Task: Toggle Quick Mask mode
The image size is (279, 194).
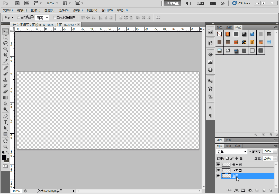Action: [5, 166]
